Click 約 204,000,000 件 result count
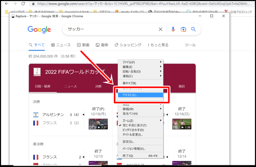 [x=43, y=56]
